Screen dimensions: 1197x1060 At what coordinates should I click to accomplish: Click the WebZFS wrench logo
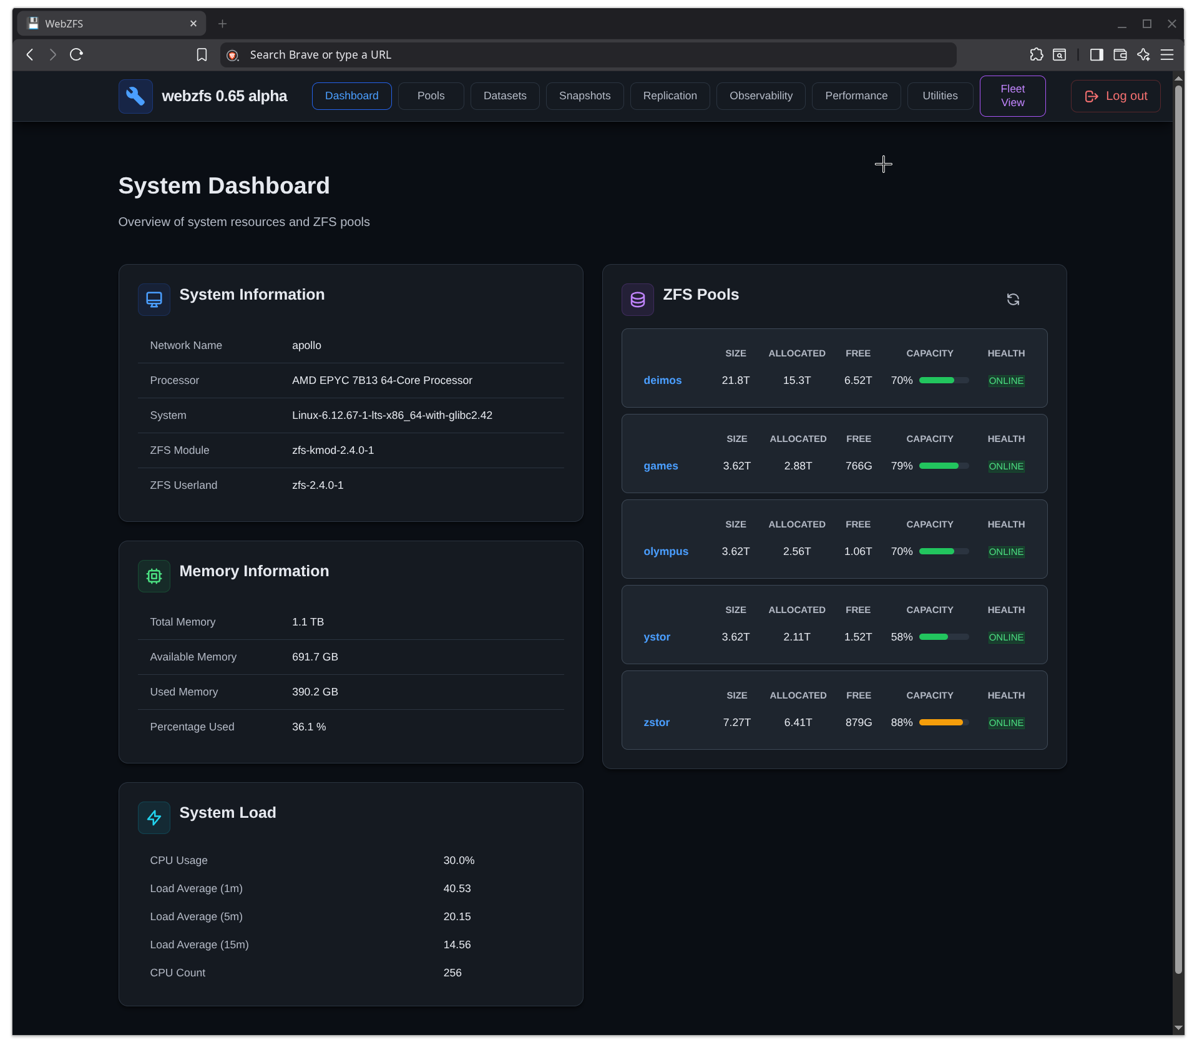[x=135, y=96]
